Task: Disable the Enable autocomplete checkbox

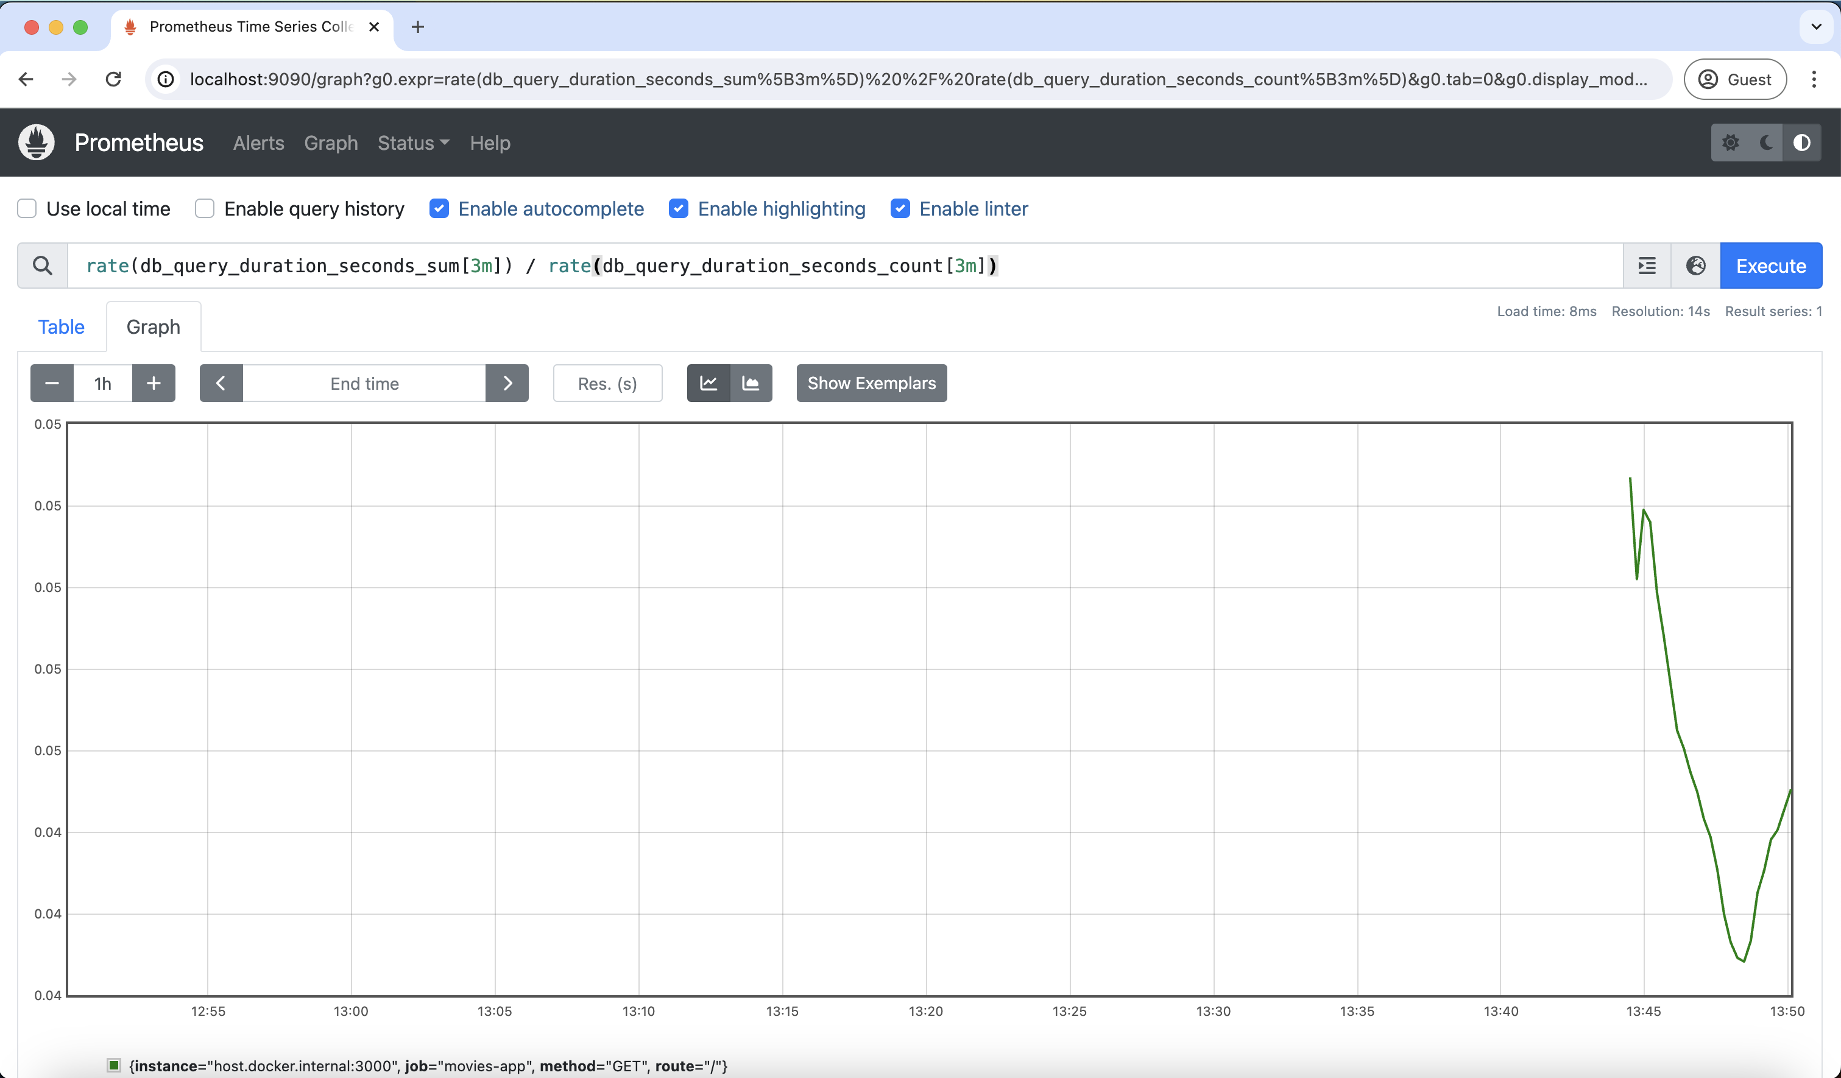Action: click(x=439, y=209)
